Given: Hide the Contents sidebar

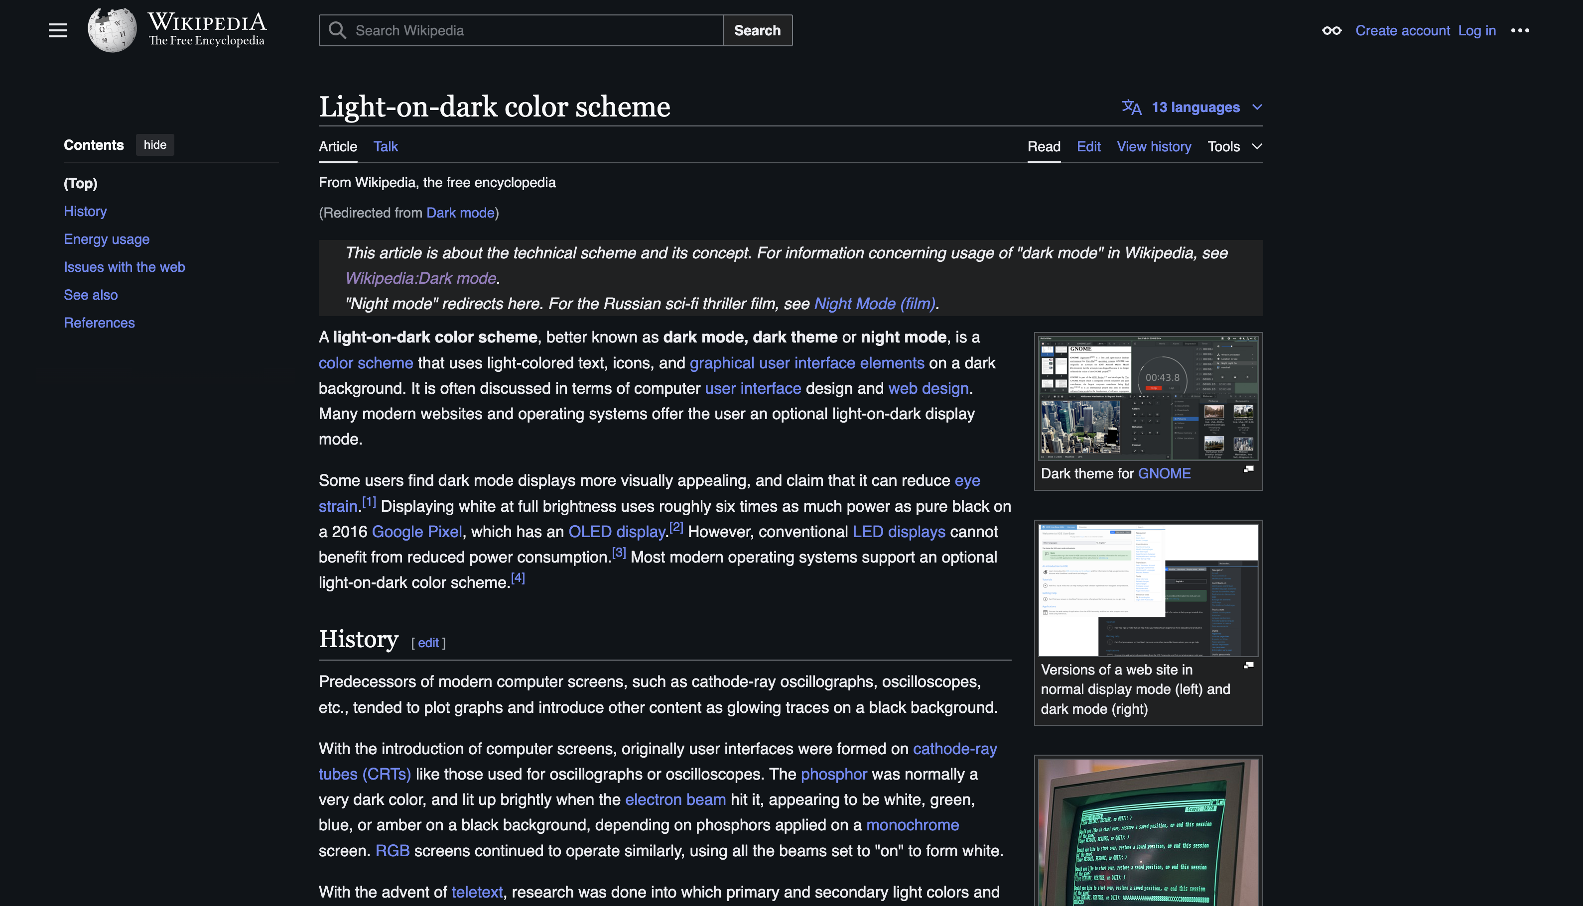Looking at the screenshot, I should [155, 145].
